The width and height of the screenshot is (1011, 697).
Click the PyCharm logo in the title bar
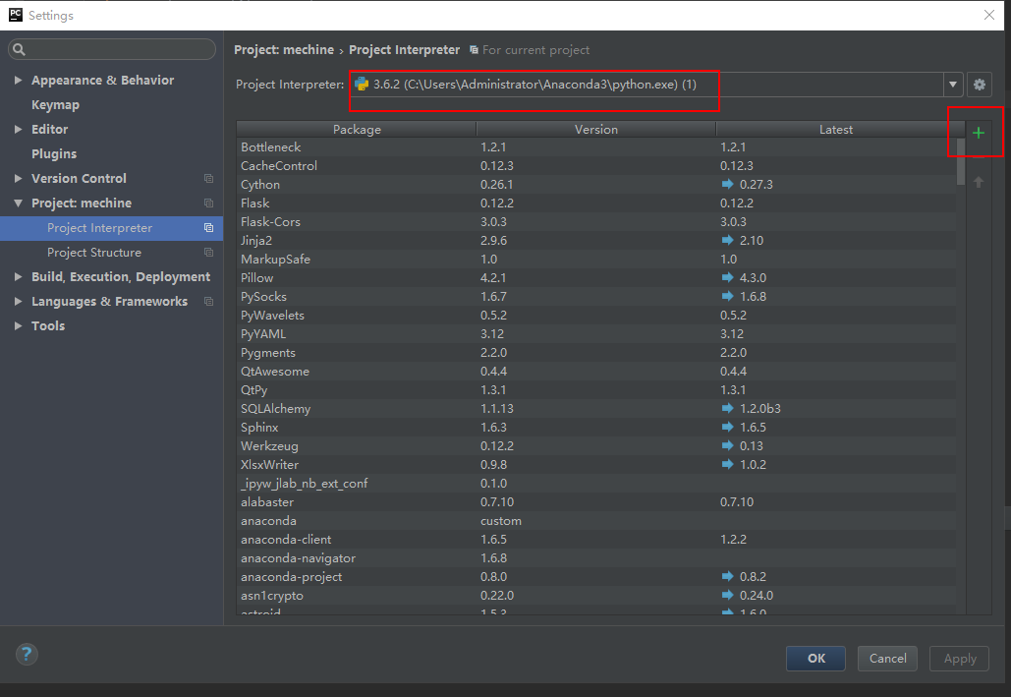16,15
